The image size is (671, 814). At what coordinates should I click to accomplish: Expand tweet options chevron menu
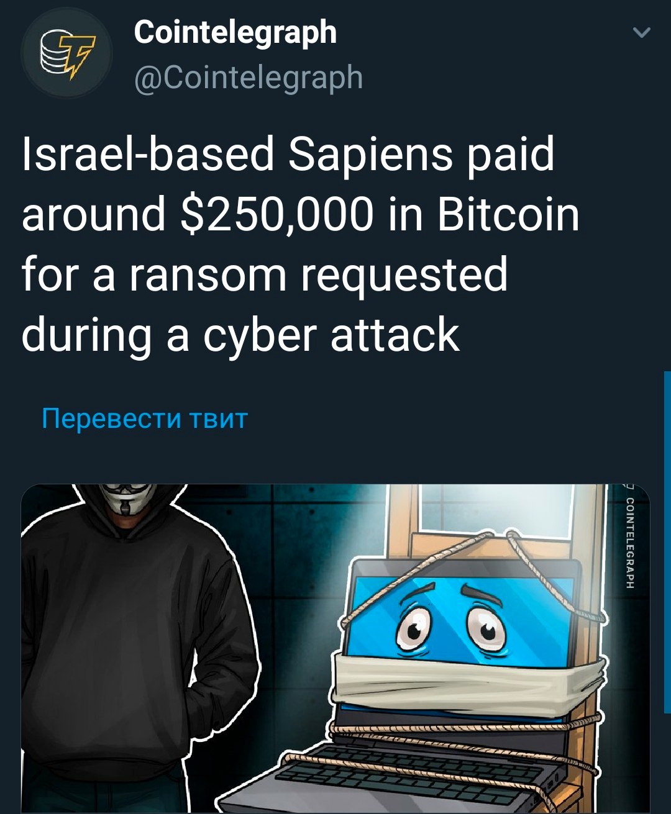[641, 32]
